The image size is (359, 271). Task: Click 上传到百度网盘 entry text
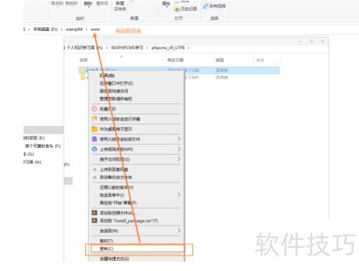pyautogui.click(x=113, y=170)
